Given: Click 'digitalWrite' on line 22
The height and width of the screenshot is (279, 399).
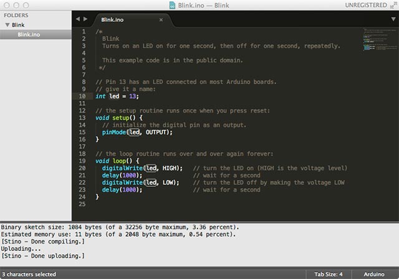Looking at the screenshot, I should pos(122,182).
